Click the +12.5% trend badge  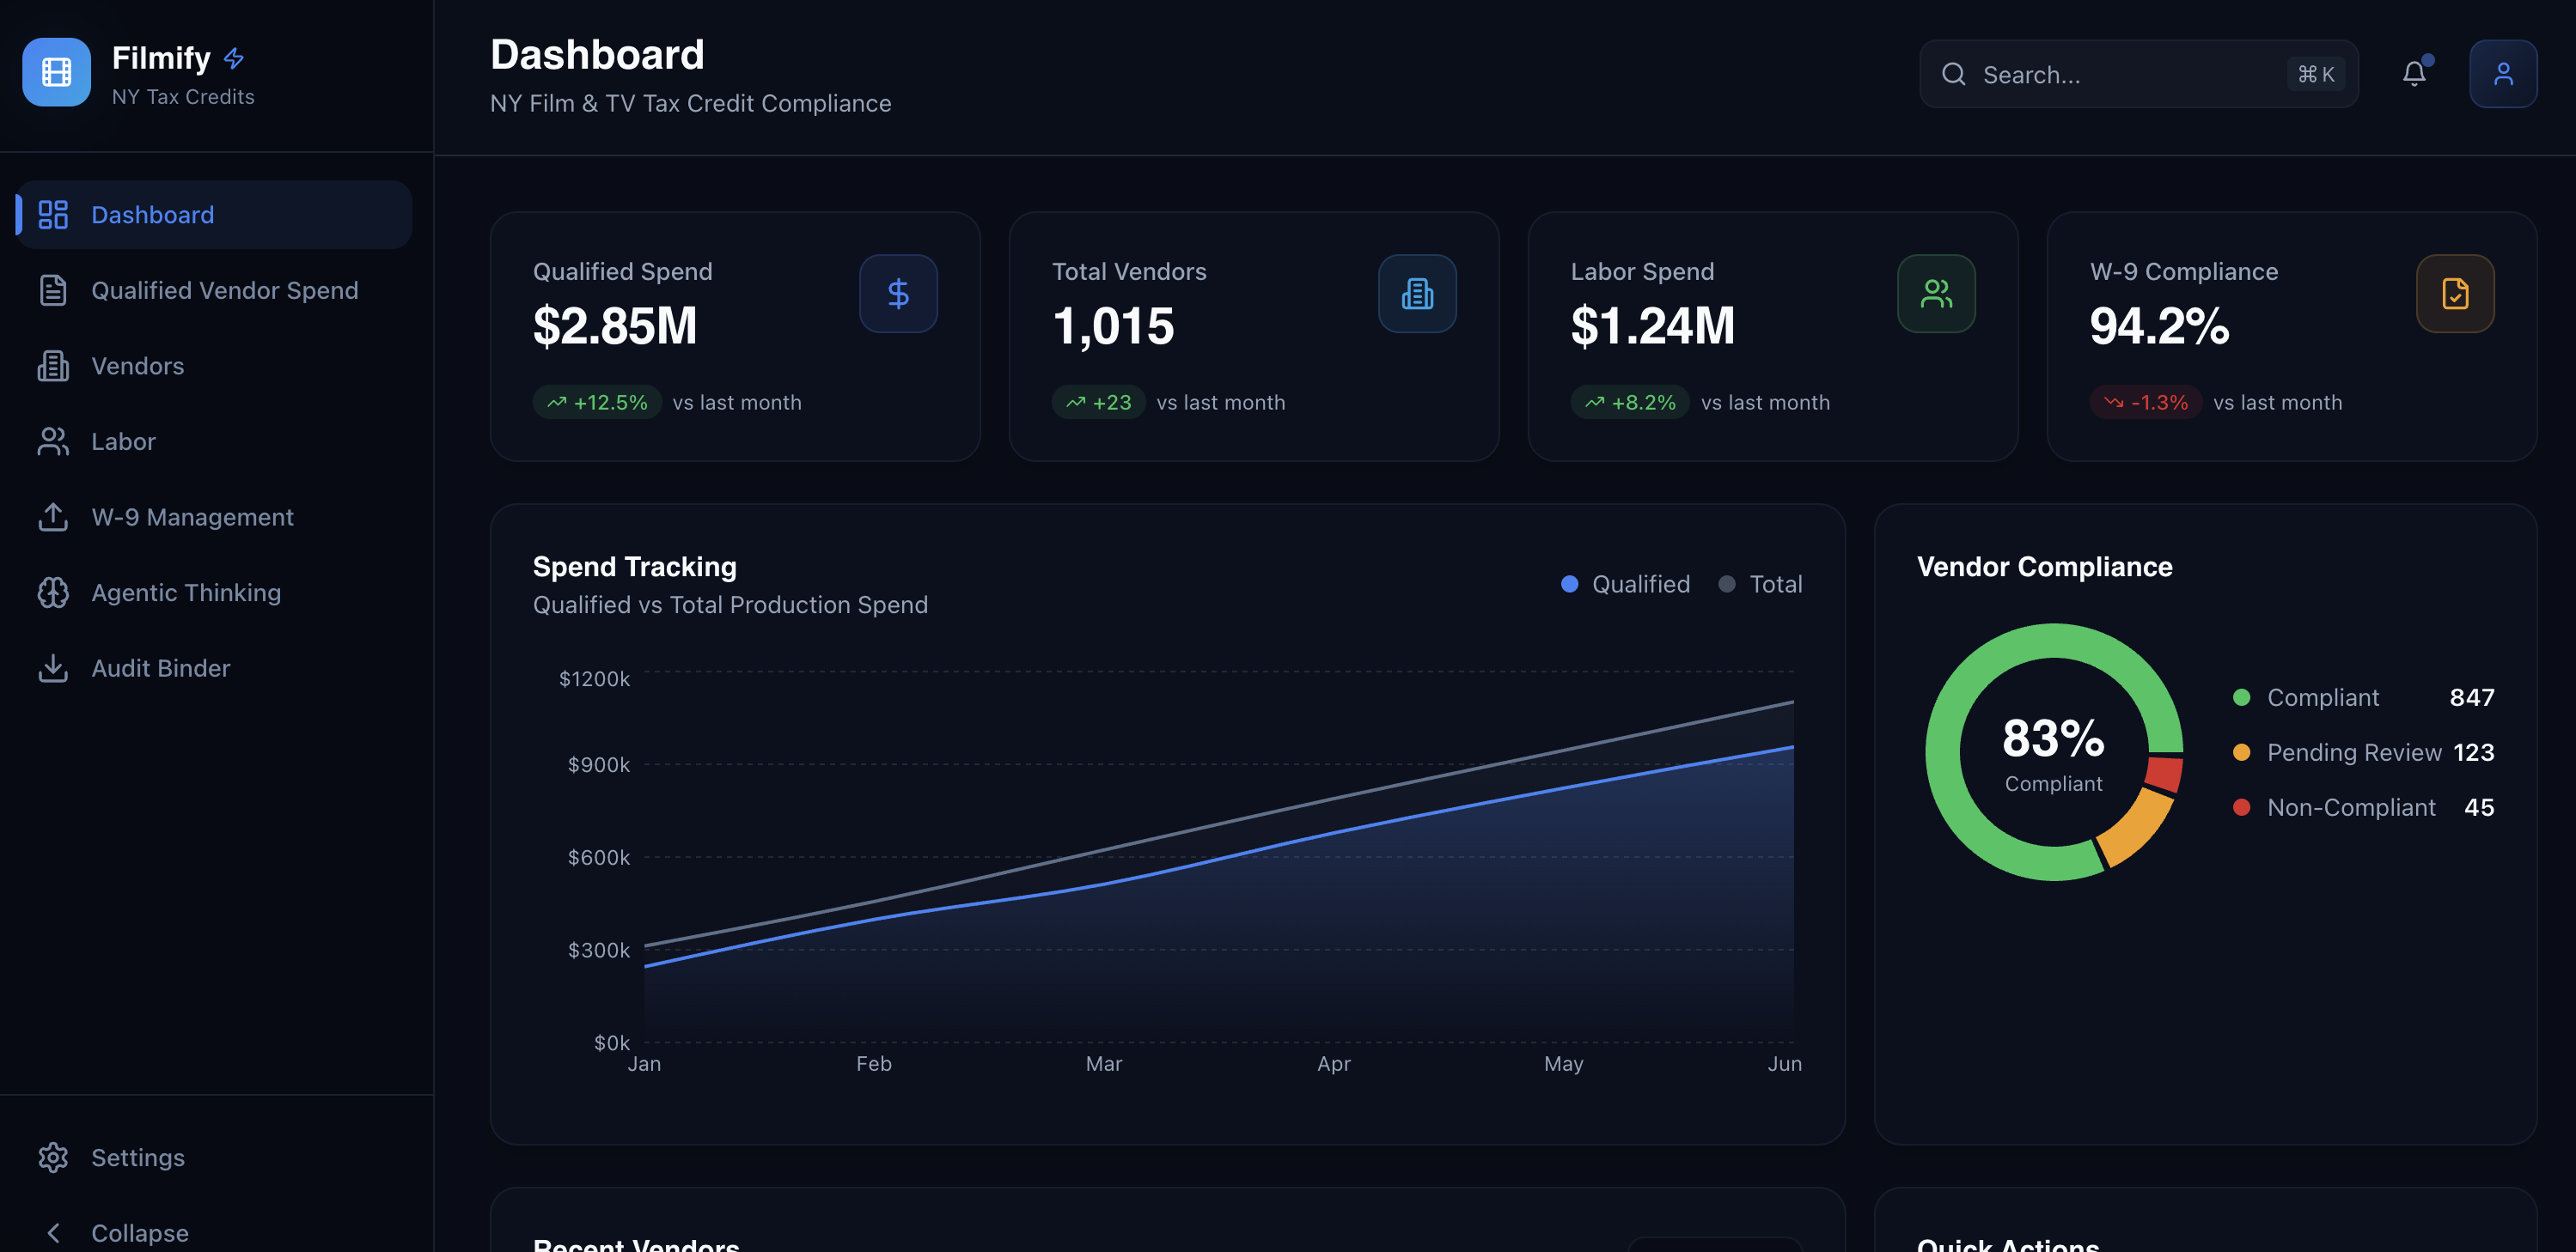click(x=597, y=403)
